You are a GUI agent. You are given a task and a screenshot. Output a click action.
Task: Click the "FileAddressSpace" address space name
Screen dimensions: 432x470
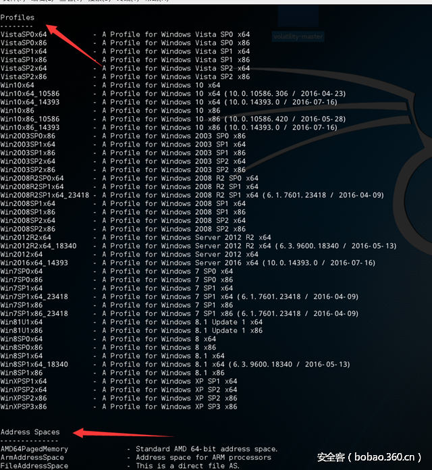34,466
